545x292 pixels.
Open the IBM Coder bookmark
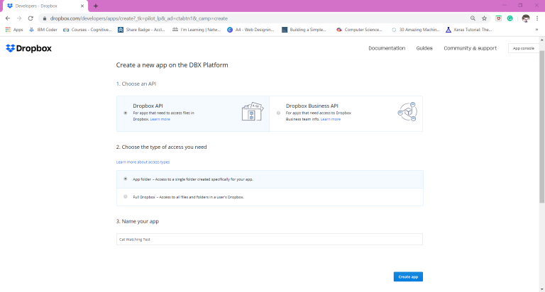tap(43, 30)
